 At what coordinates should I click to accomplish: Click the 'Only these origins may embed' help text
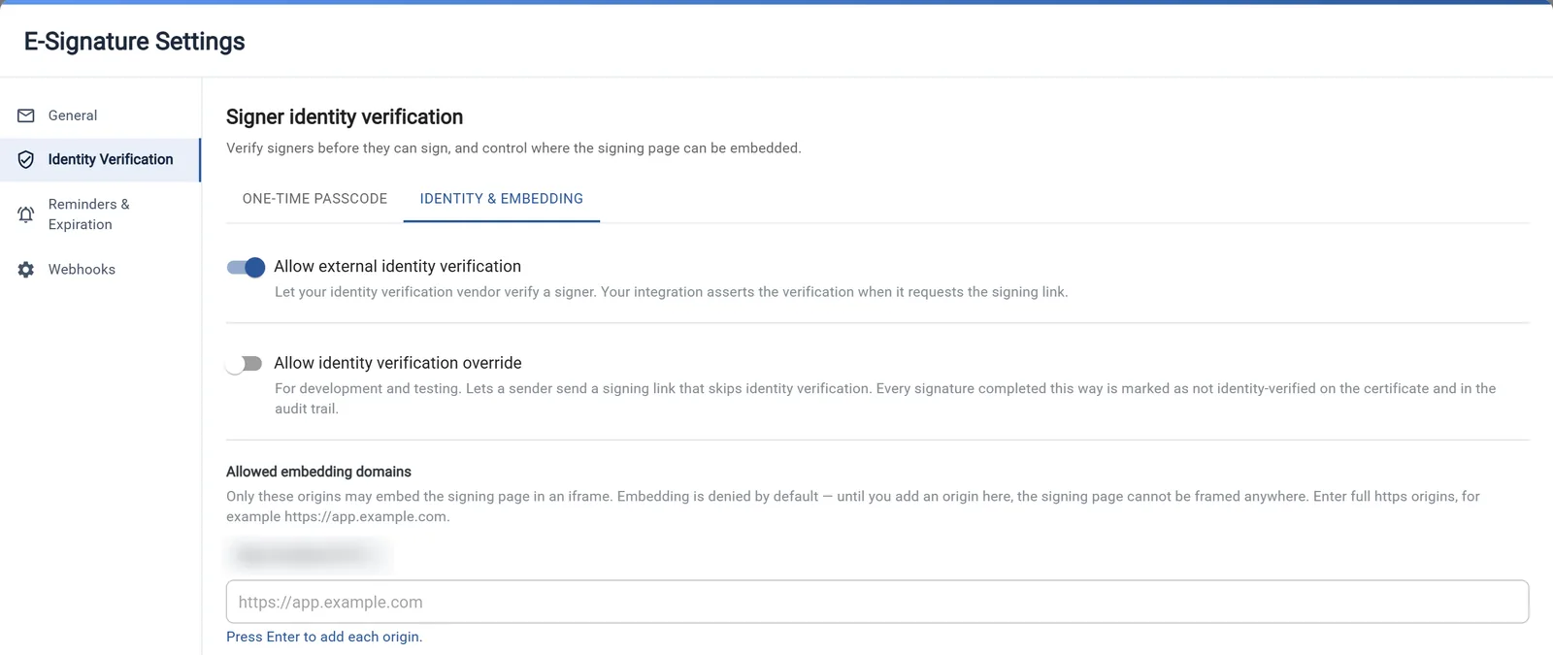853,506
